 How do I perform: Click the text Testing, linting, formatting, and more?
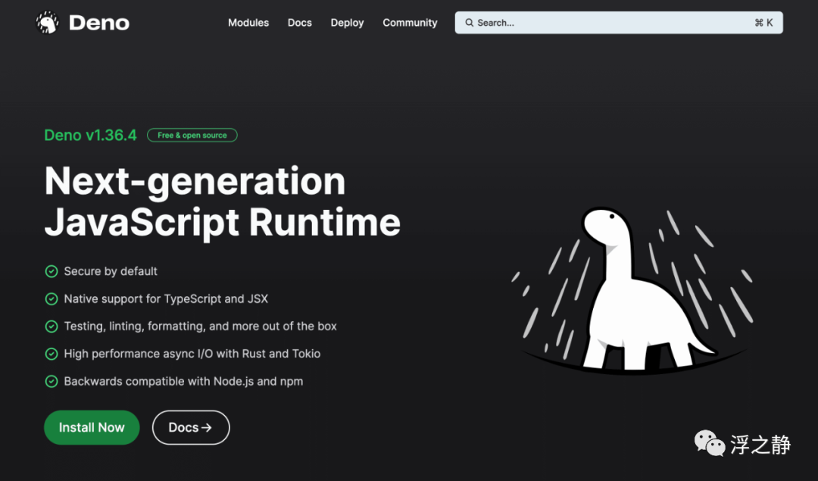(200, 326)
